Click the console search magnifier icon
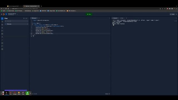 (x=174, y=21)
